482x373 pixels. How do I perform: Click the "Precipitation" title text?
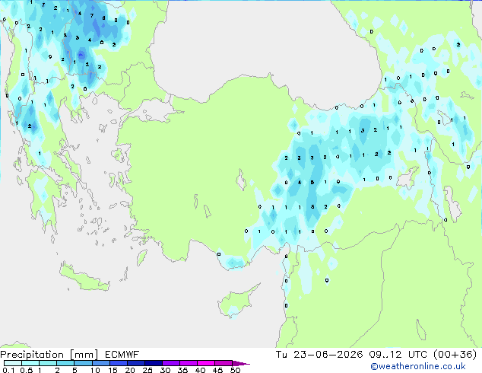32,355
